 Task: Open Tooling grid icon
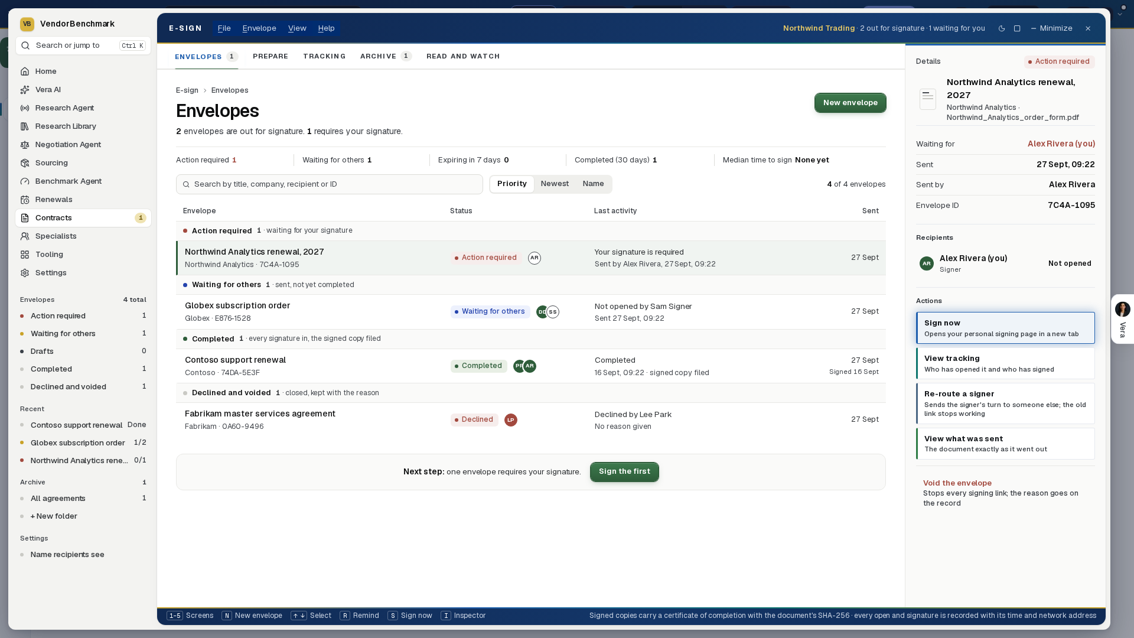pyautogui.click(x=25, y=255)
